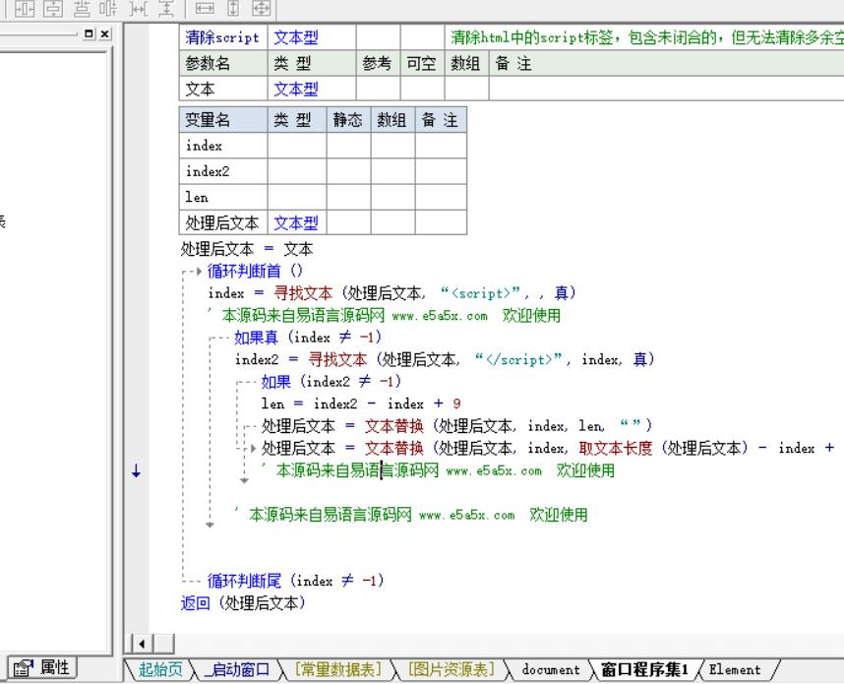The image size is (844, 684).
Task: Switch to the _启动窗口 tab
Action: tap(237, 669)
